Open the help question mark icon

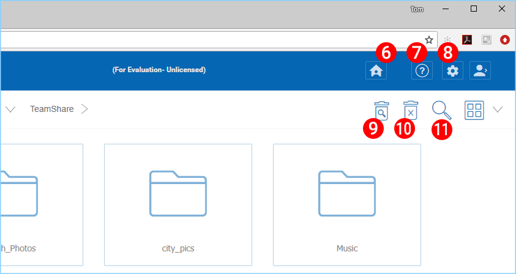pos(422,70)
